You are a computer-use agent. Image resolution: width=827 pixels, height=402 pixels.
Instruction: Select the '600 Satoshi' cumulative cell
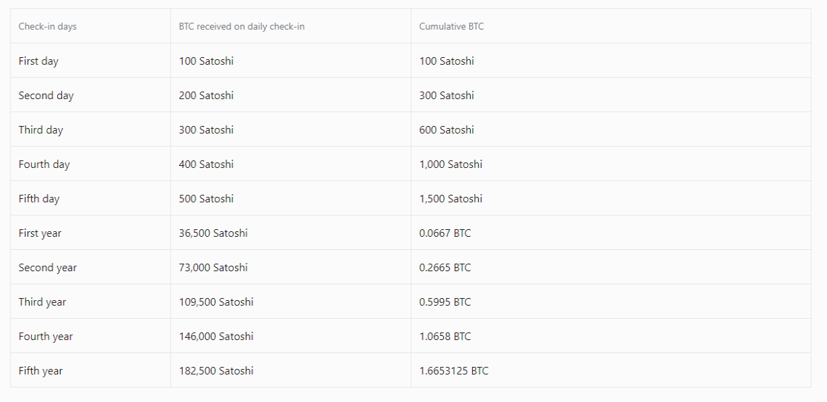pos(447,129)
